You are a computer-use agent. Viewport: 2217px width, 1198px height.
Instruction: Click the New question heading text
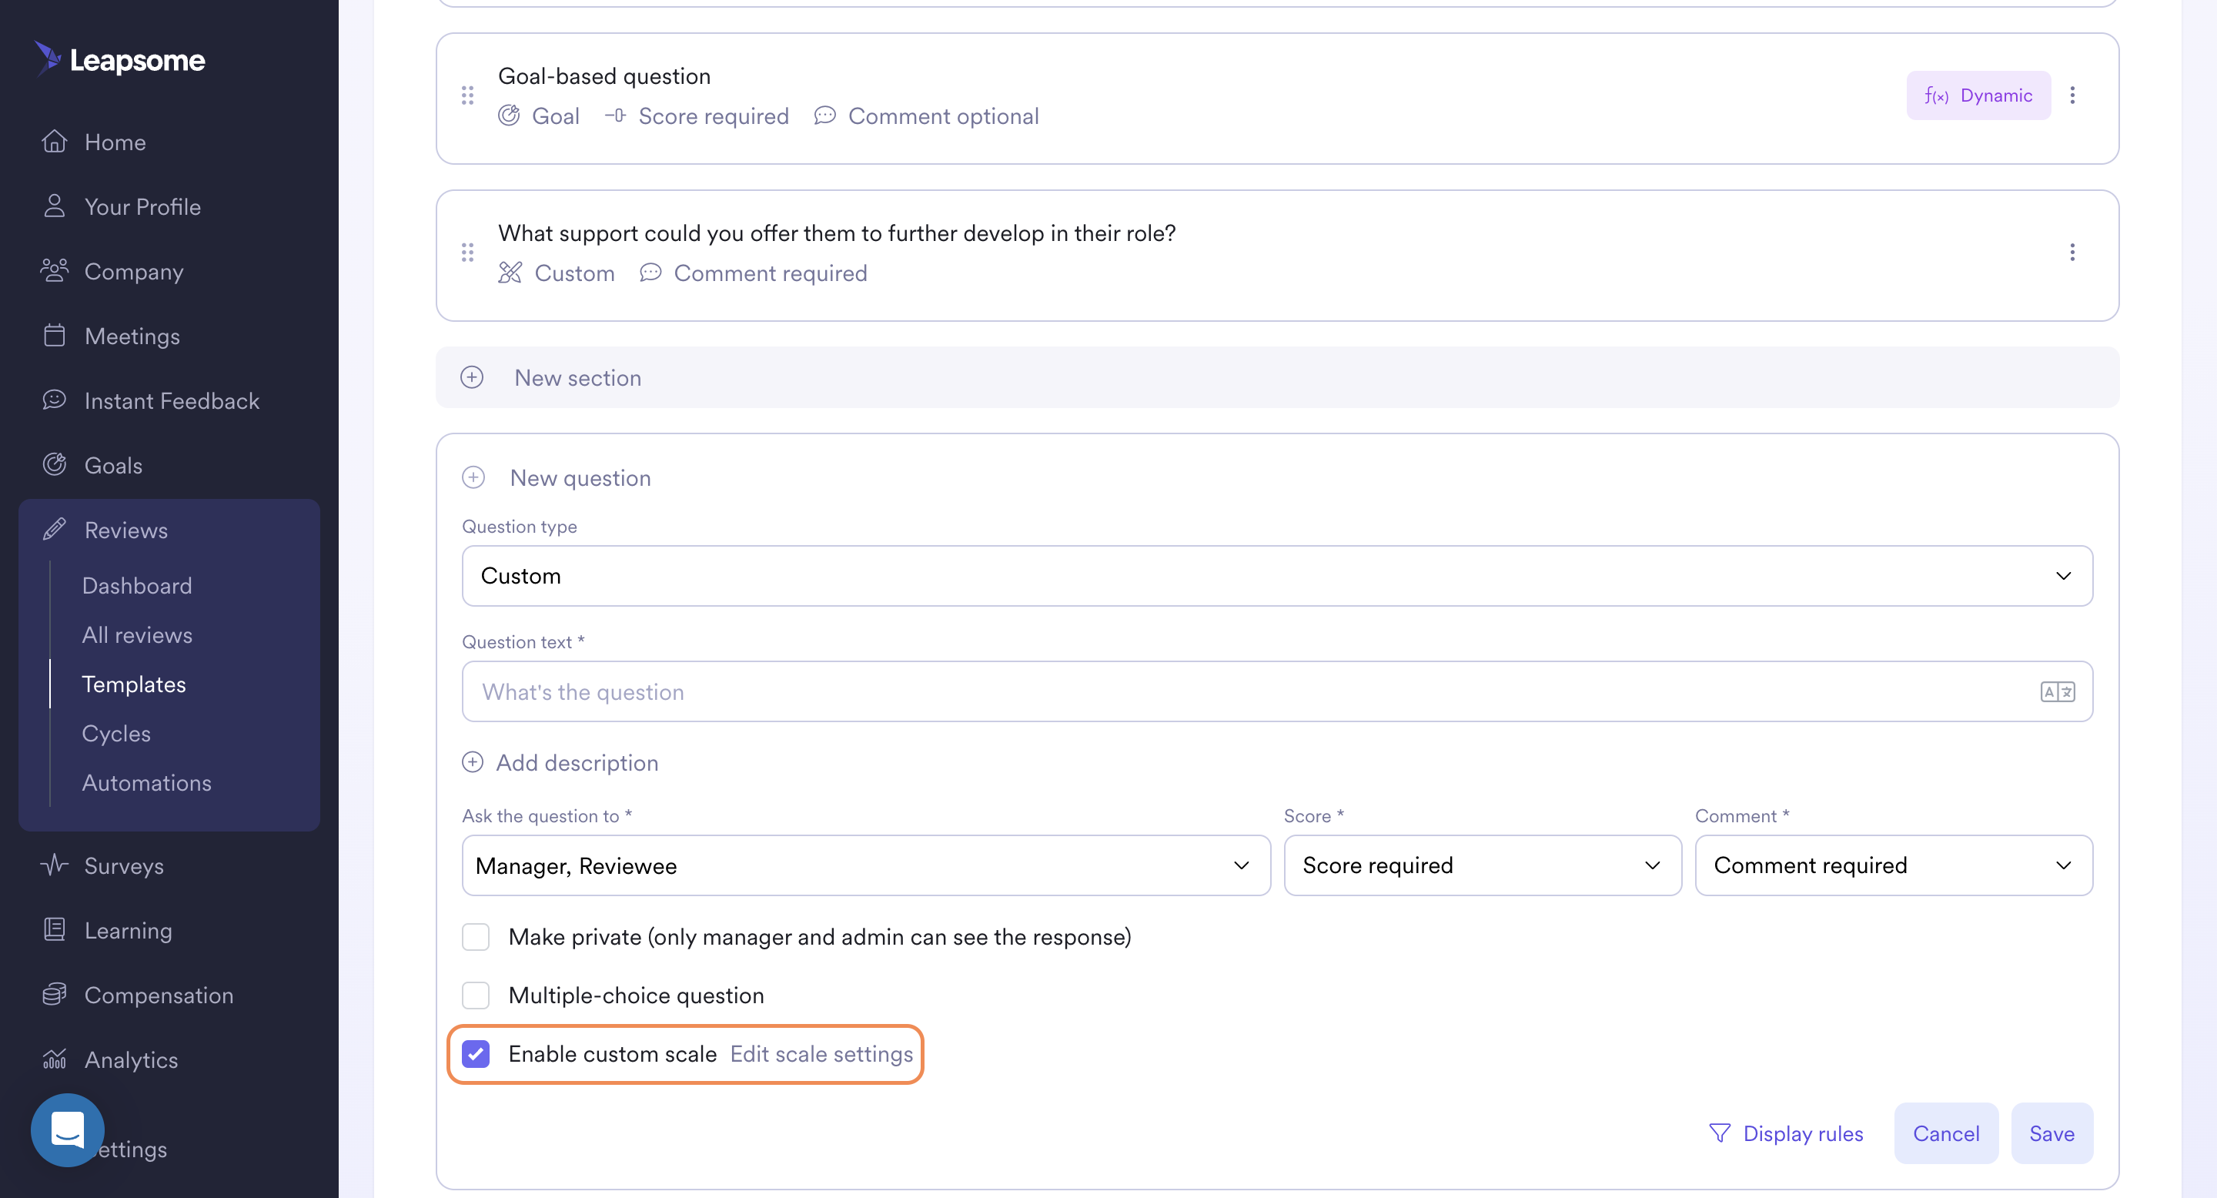point(580,477)
